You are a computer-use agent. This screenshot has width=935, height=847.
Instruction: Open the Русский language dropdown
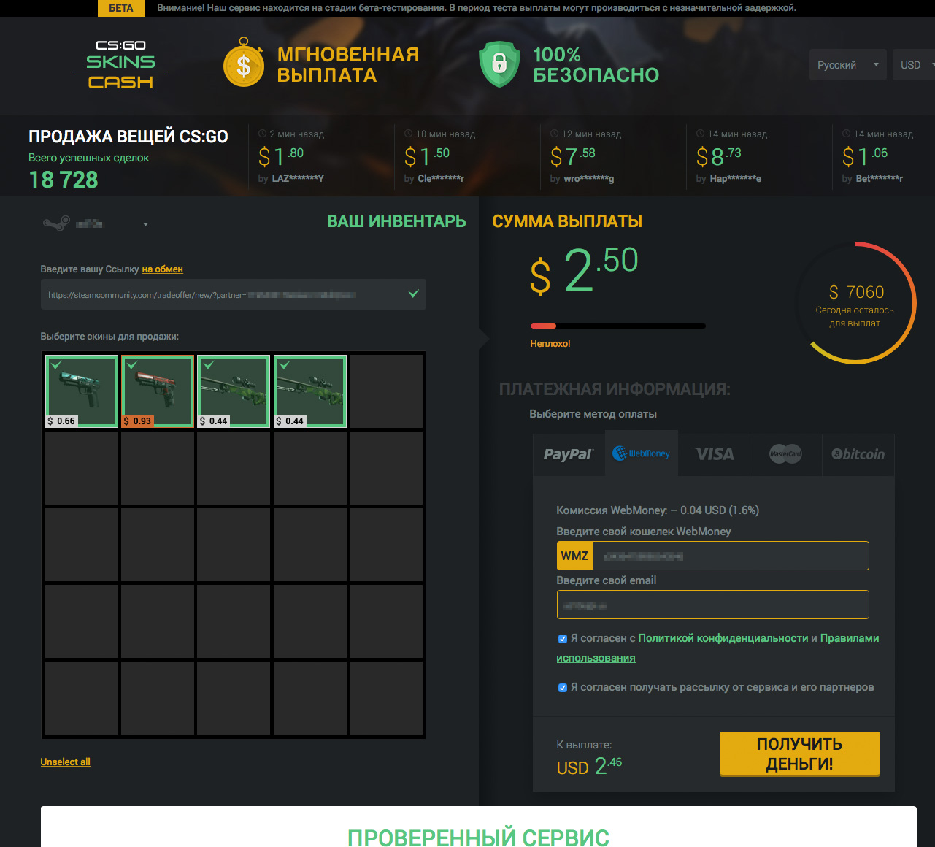(848, 65)
